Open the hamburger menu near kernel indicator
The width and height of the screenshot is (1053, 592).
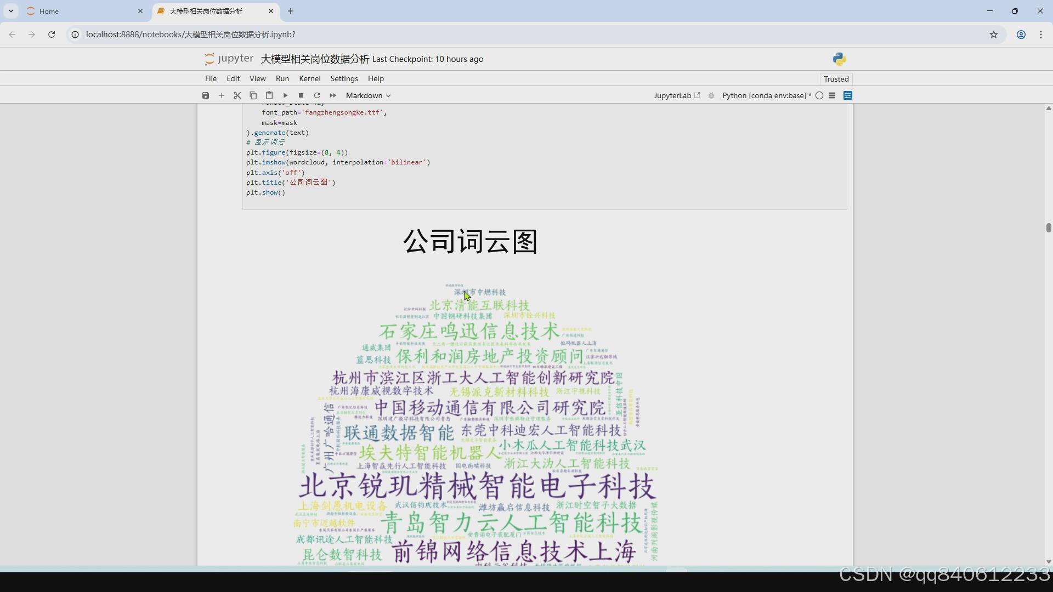[832, 95]
